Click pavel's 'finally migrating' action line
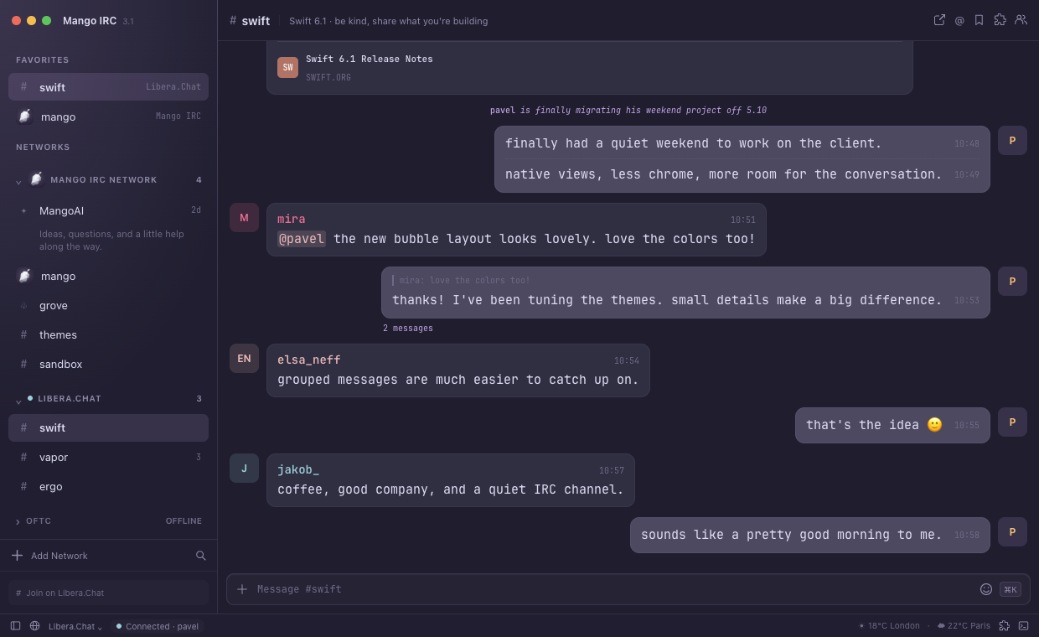1039x637 pixels. (x=628, y=111)
